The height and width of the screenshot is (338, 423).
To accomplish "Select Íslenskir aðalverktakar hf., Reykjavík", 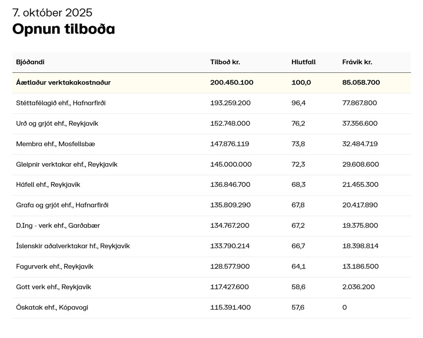I will [x=73, y=246].
